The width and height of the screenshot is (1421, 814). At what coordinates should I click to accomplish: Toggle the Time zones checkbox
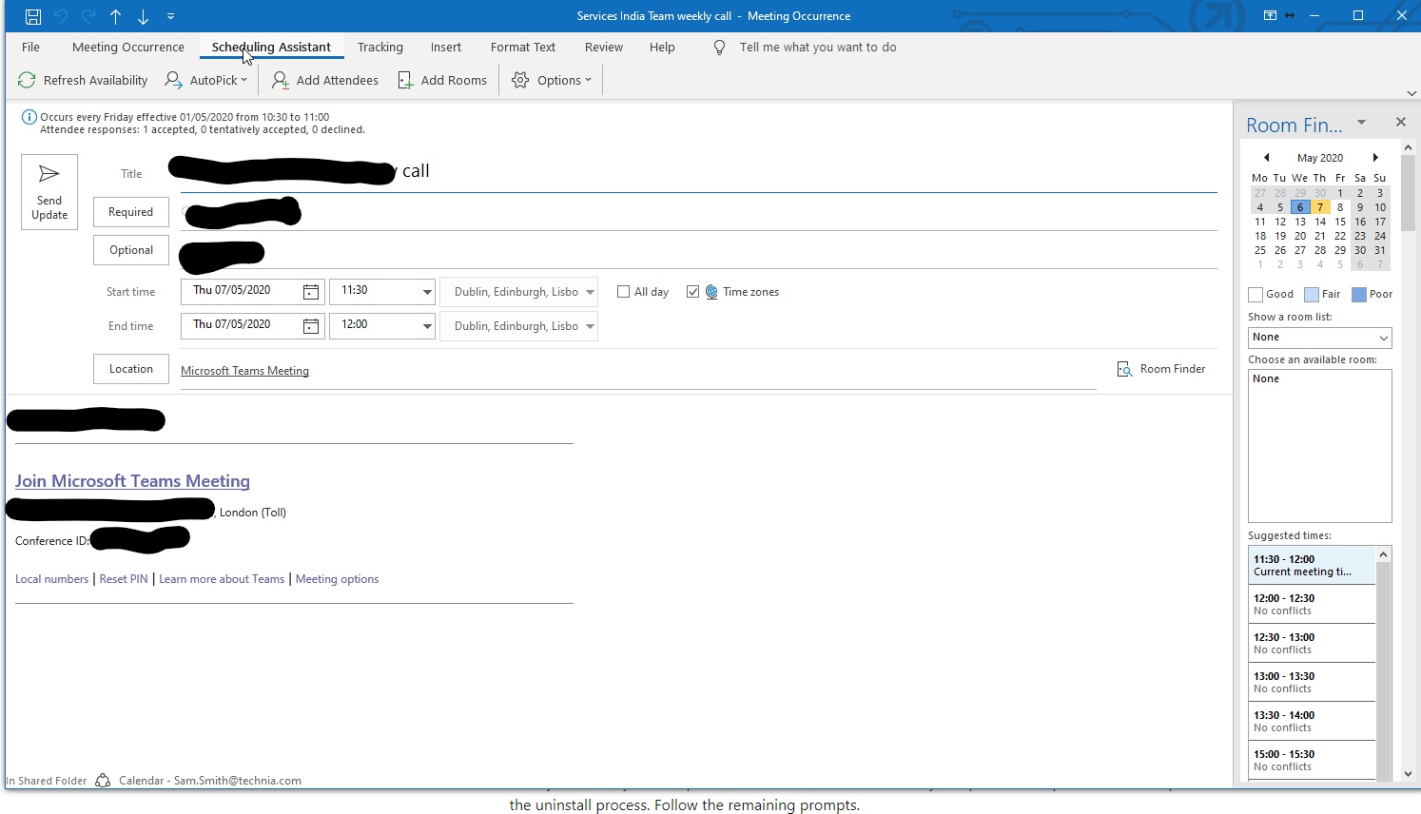[692, 292]
